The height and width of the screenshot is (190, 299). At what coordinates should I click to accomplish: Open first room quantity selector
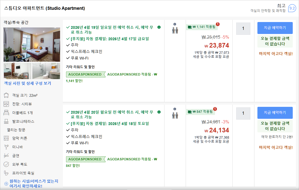pyautogui.click(x=243, y=29)
